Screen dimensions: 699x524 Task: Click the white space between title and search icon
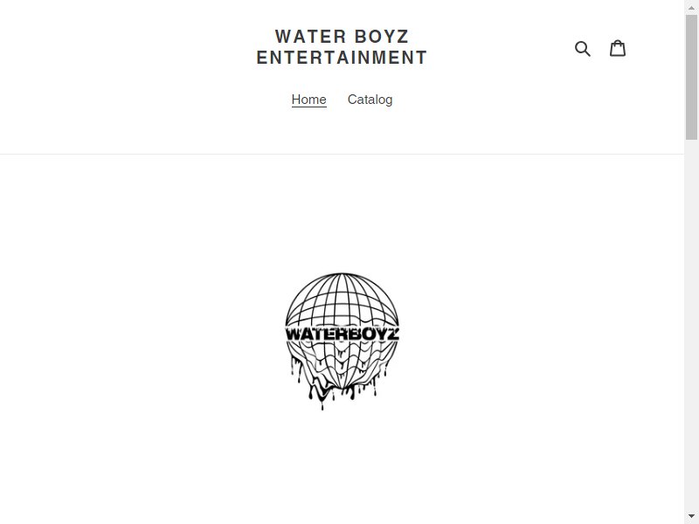[499, 48]
